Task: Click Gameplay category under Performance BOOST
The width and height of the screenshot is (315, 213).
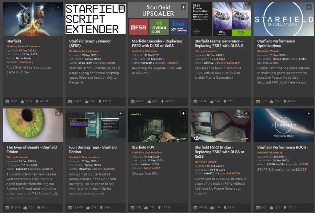Action: (x=276, y=152)
